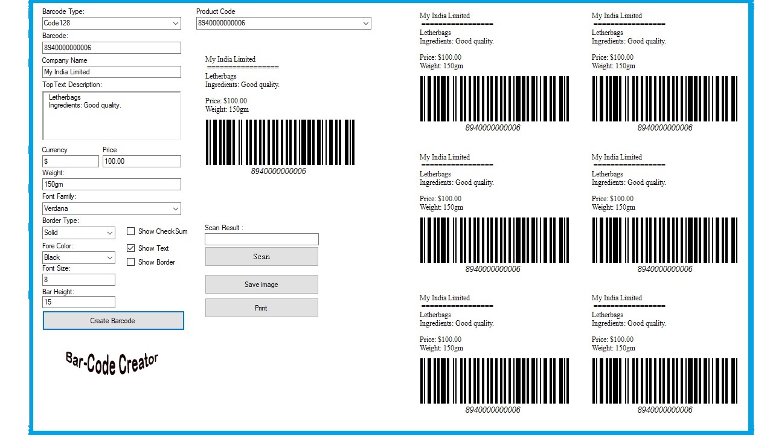Click the empty Scan Result field
The height and width of the screenshot is (435, 773).
[261, 239]
